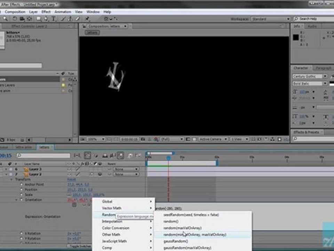Select the Puppet Pin tool

(87, 19)
